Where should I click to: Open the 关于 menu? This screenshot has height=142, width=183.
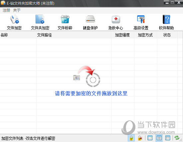pos(17,10)
